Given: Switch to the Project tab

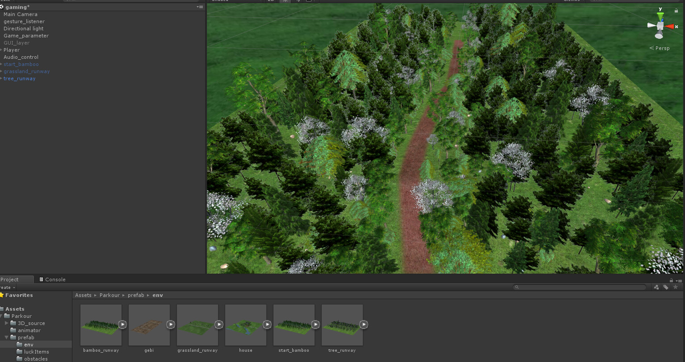Looking at the screenshot, I should tap(10, 280).
